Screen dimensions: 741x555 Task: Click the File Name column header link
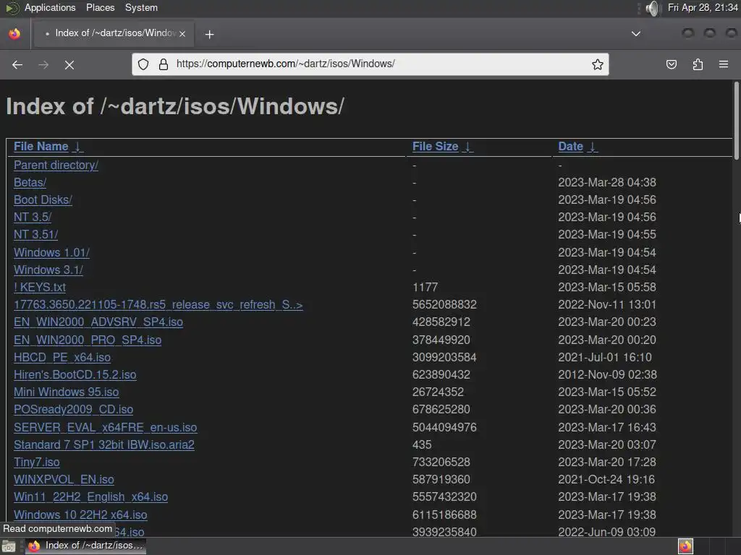point(41,146)
